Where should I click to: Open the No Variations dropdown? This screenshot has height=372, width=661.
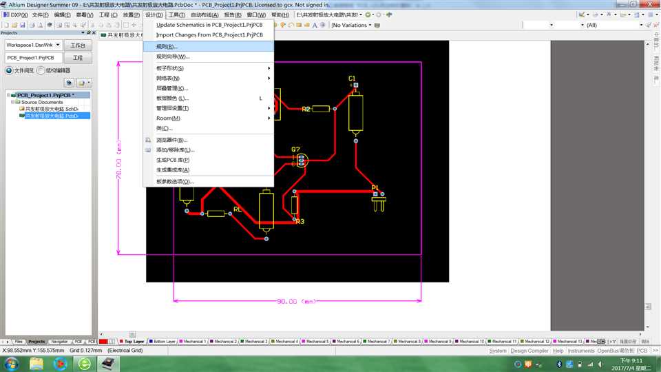coord(370,25)
